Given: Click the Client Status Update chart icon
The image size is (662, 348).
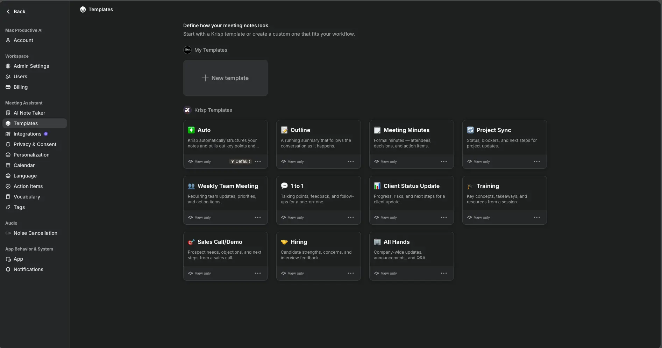Looking at the screenshot, I should pos(377,186).
